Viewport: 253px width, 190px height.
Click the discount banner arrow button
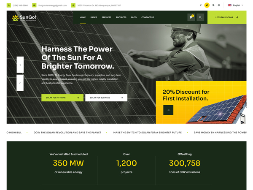tap(168, 110)
